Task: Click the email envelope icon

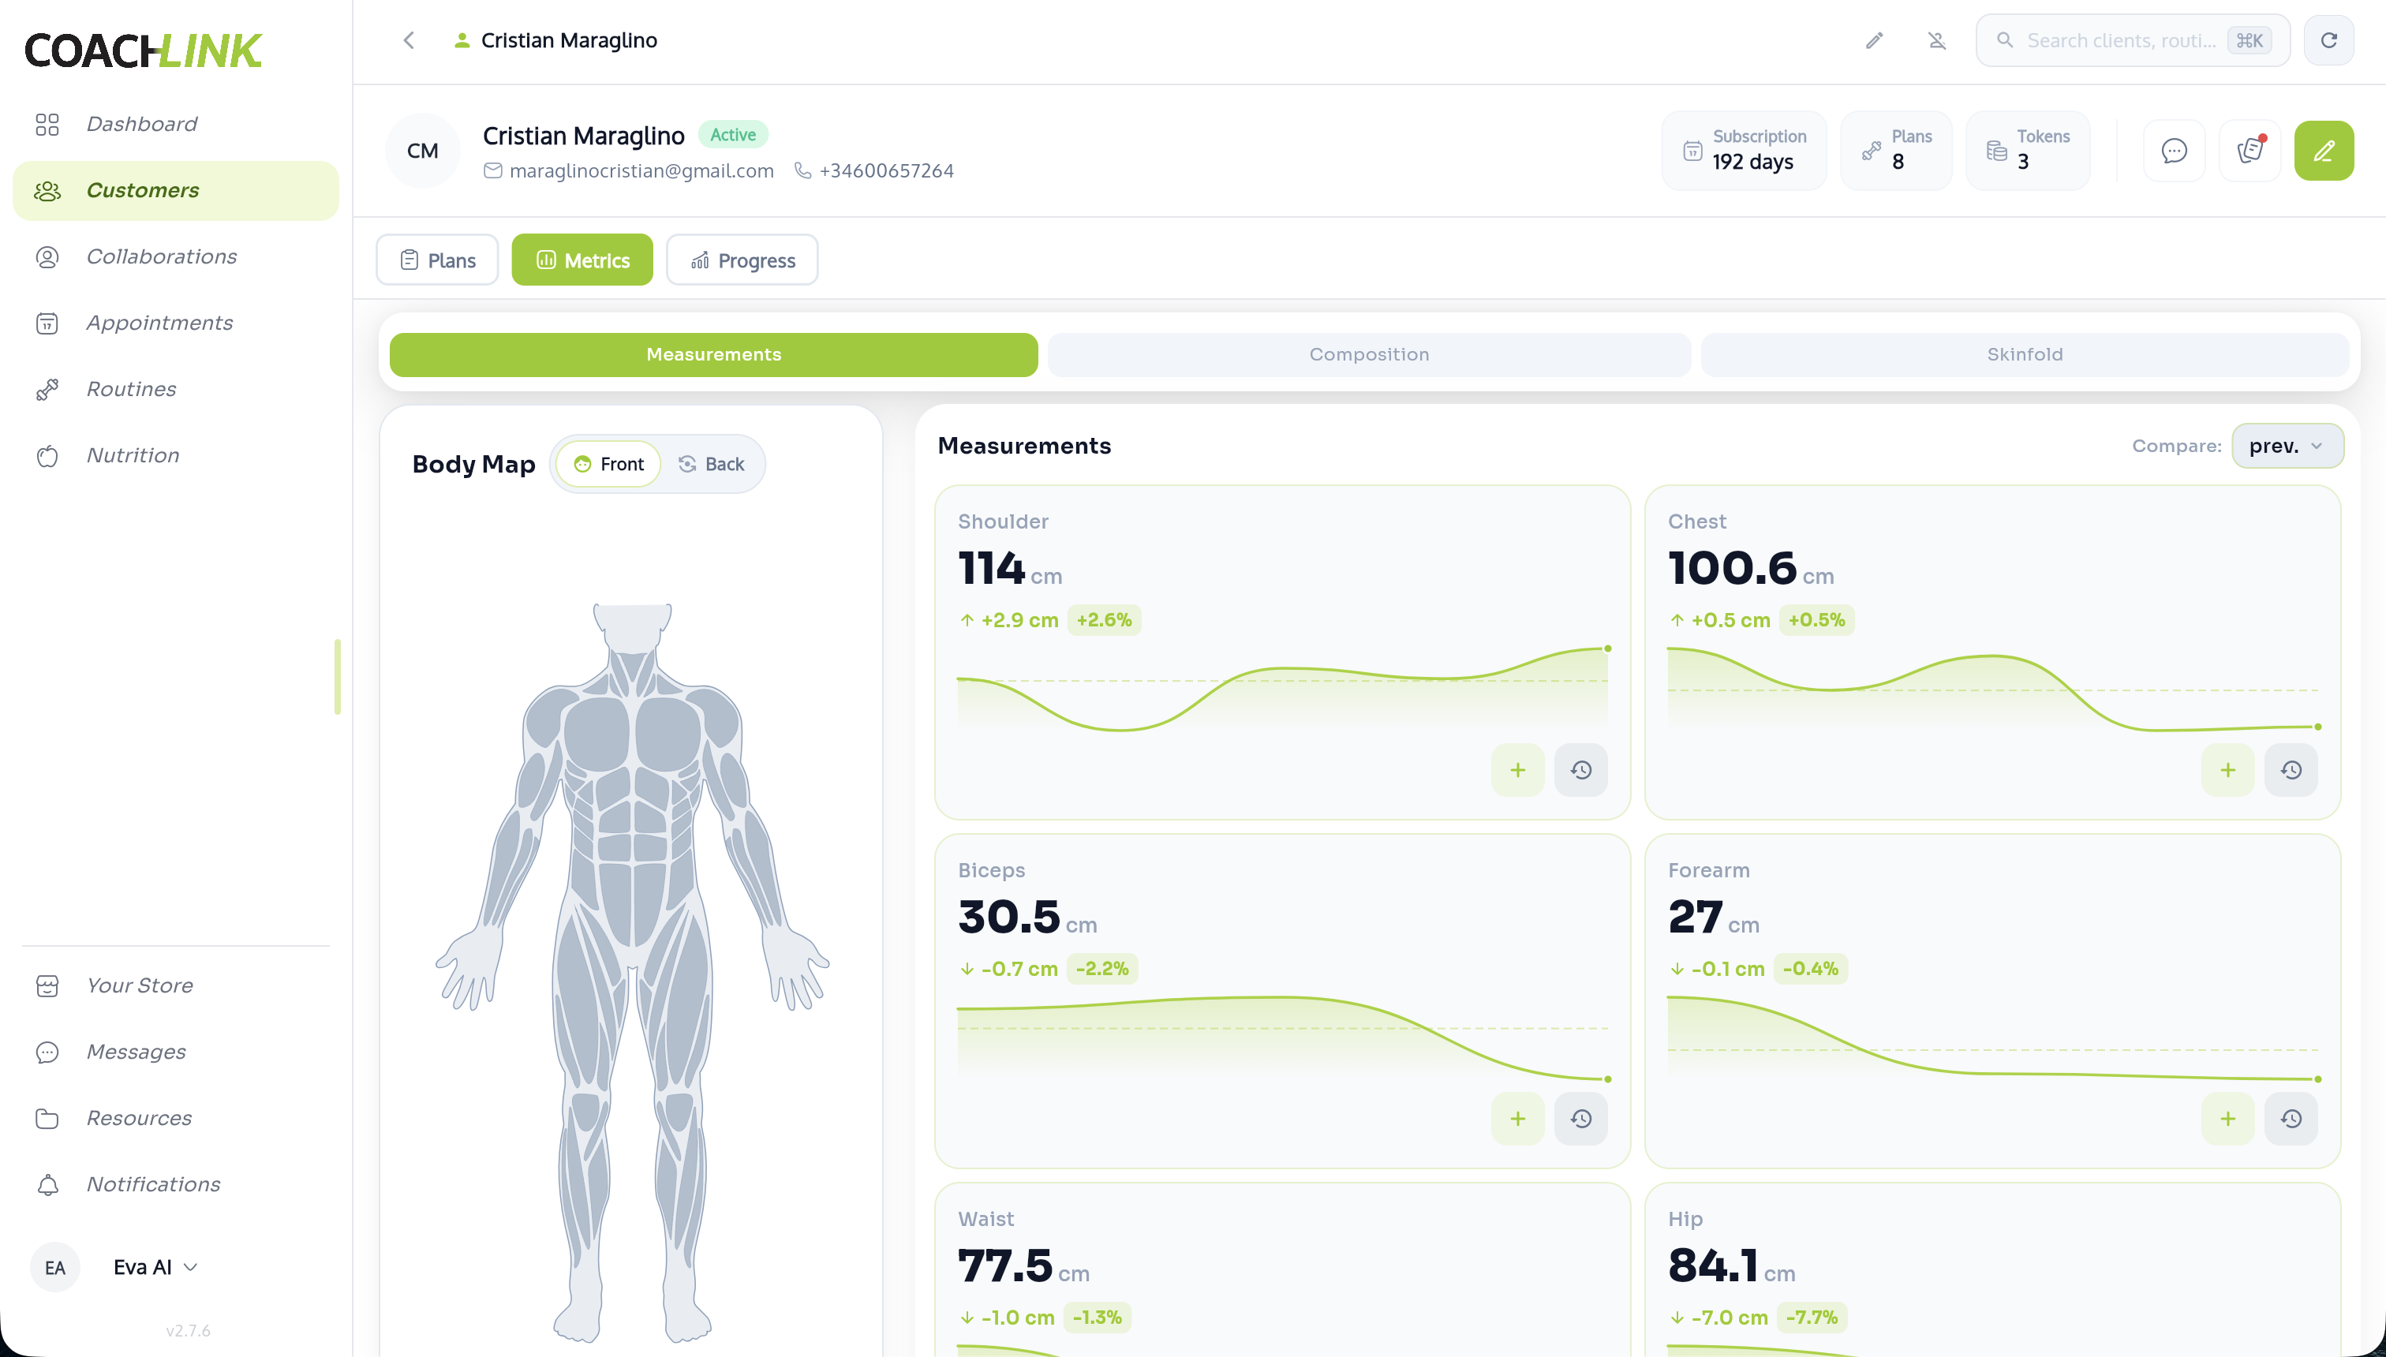Action: coord(493,170)
